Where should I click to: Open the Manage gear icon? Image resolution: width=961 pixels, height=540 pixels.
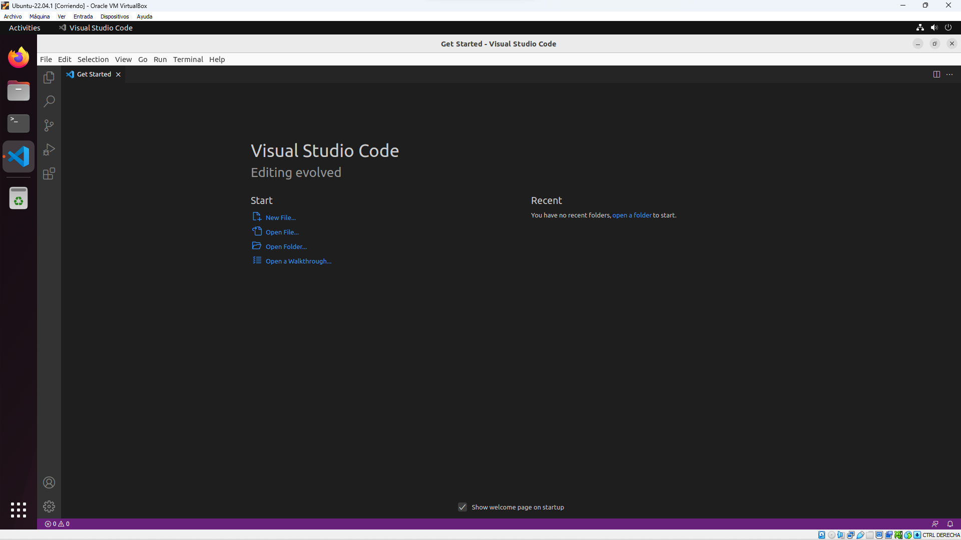49,506
